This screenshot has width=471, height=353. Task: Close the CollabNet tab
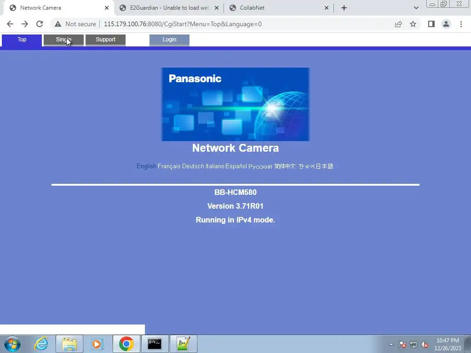pos(327,8)
